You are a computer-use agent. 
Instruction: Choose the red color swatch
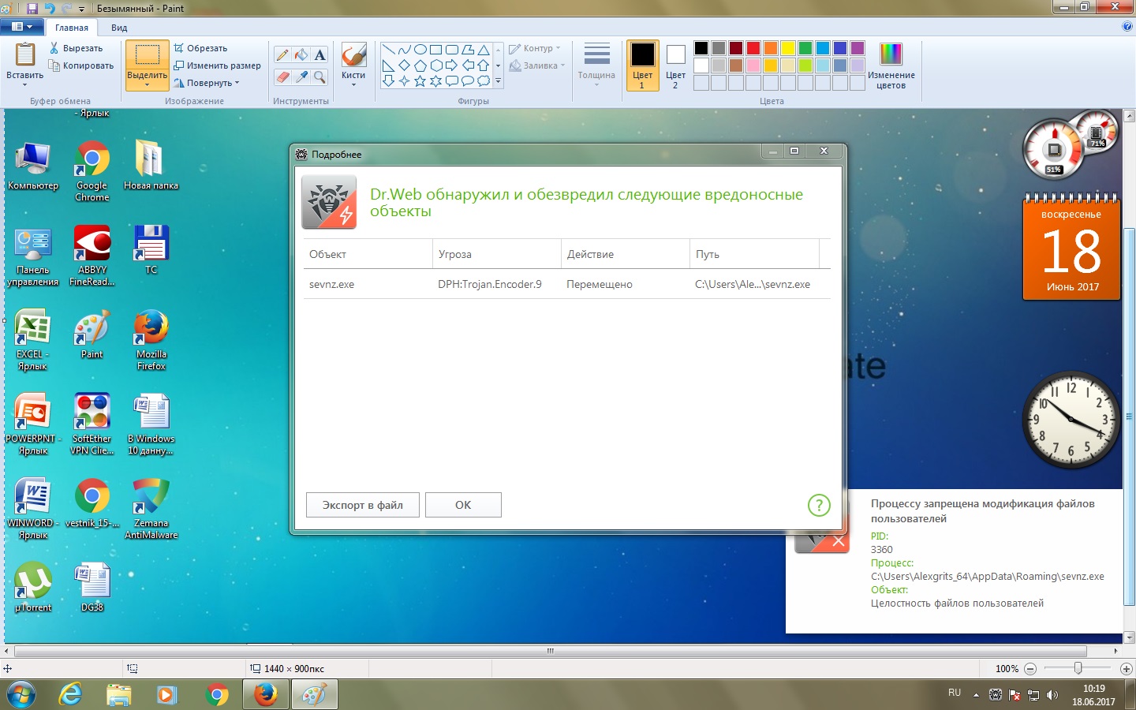click(x=753, y=48)
